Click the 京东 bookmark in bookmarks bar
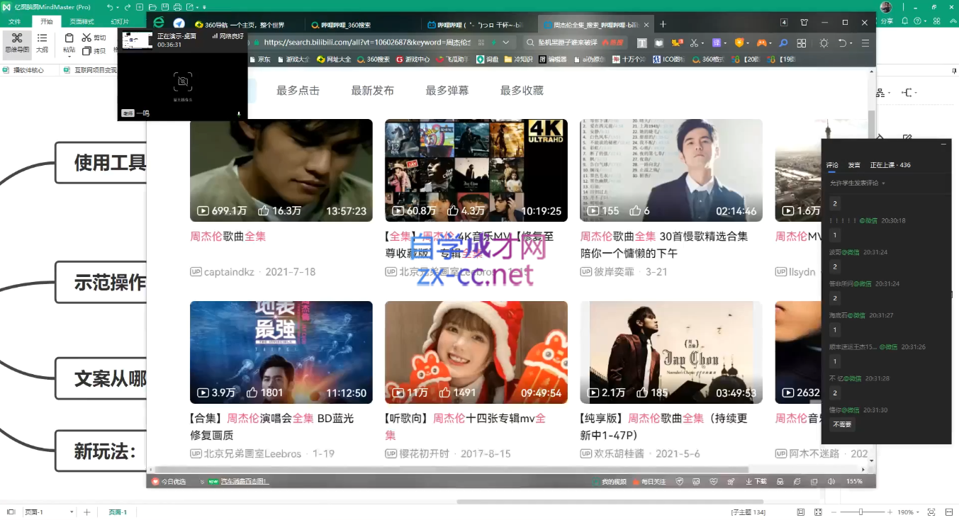959x520 pixels. (260, 60)
